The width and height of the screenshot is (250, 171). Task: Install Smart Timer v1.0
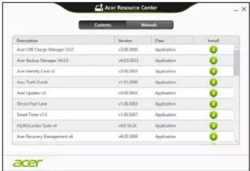click(213, 115)
